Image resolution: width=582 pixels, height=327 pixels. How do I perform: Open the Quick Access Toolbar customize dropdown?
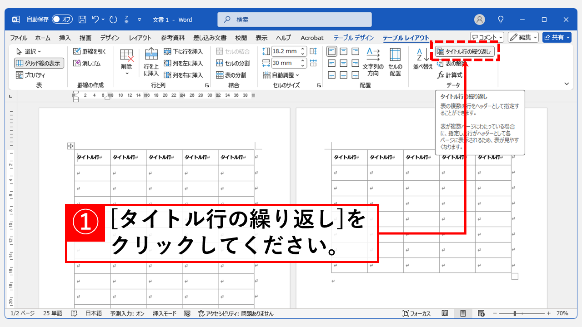(x=139, y=20)
